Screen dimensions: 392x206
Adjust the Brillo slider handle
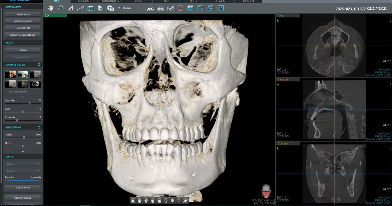point(23,112)
